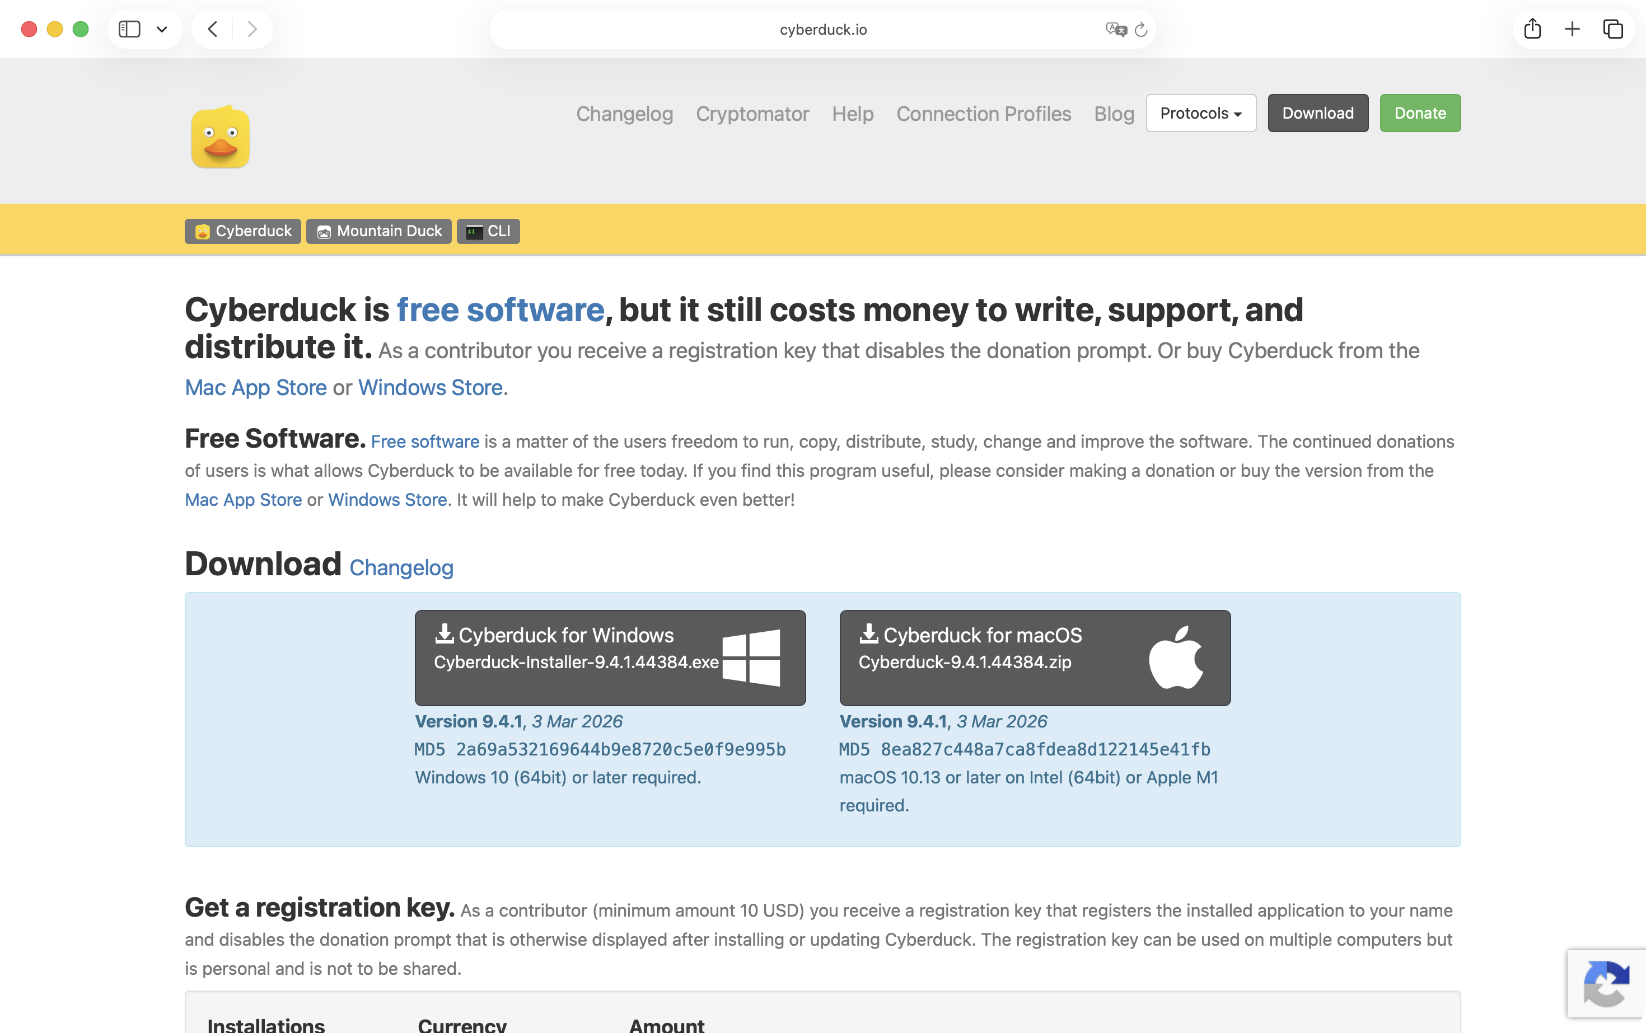1646x1033 pixels.
Task: Click the Windows logo icon
Action: point(751,658)
